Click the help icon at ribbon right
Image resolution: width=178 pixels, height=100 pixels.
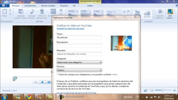tap(177, 5)
